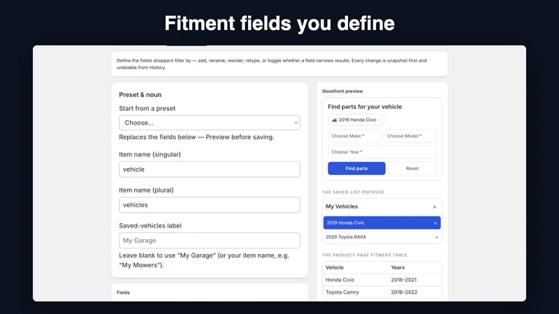559x314 pixels.
Task: Click the 2018–2022 years cell
Action: click(x=404, y=292)
